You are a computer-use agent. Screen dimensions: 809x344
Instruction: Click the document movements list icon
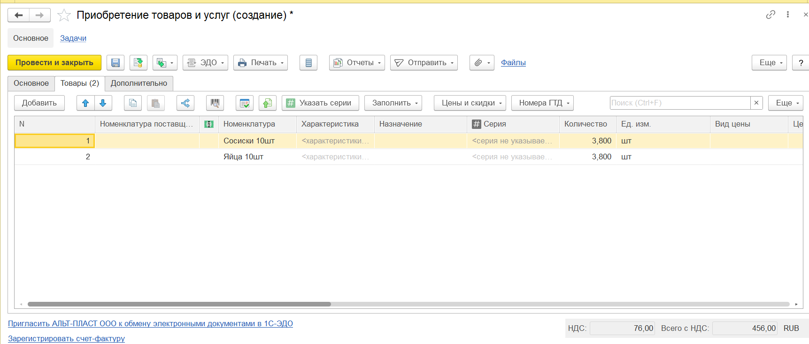[x=308, y=63]
